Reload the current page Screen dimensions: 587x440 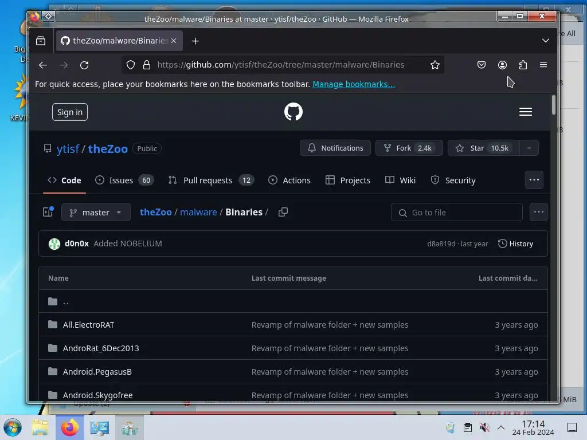coord(84,65)
